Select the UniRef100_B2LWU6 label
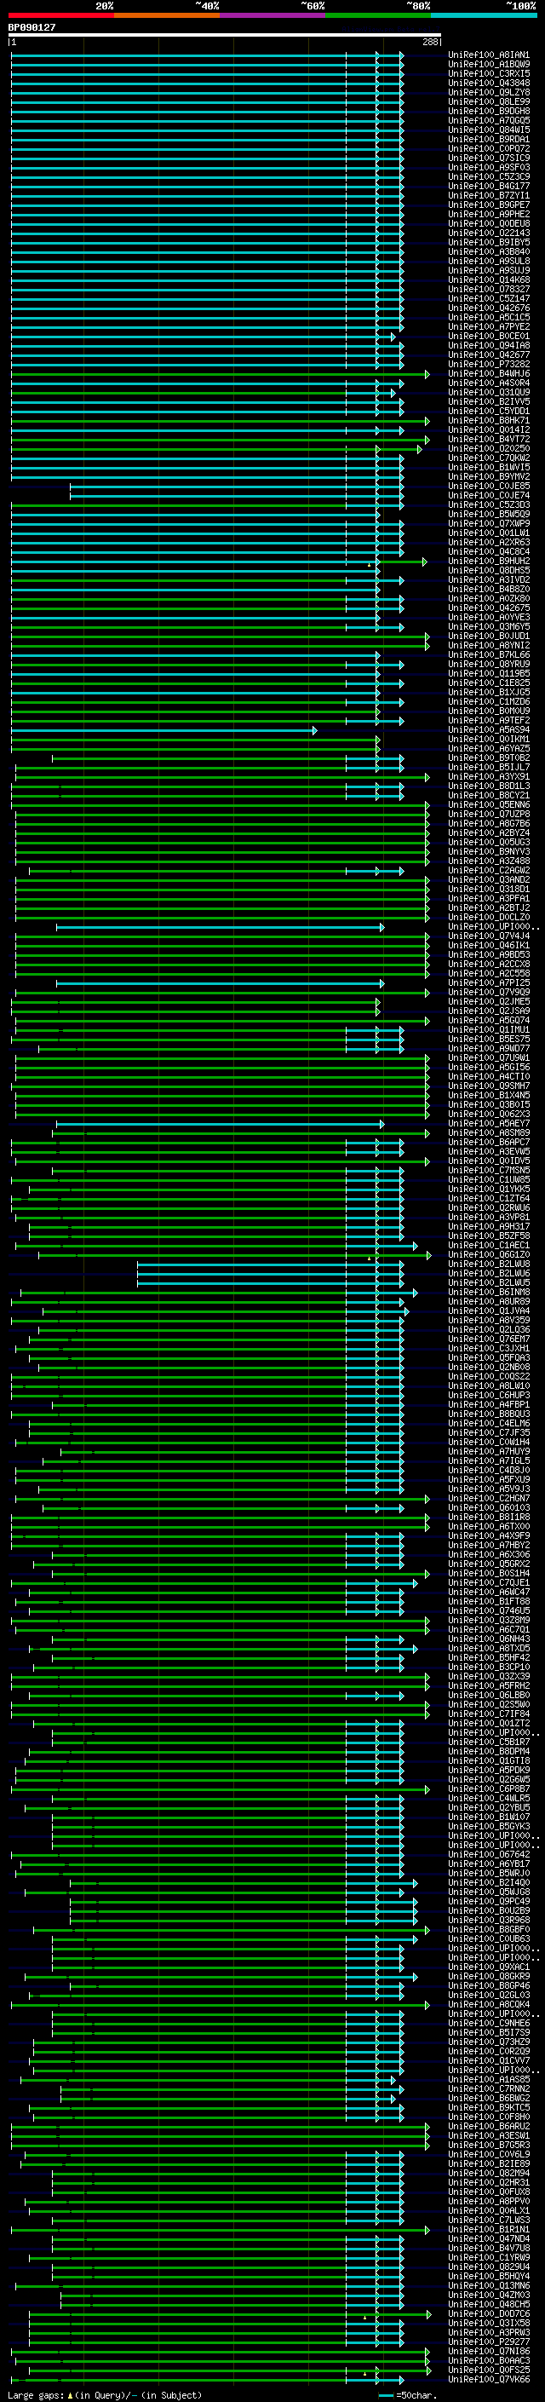Screen dimensions: 545x2402 (x=489, y=1274)
